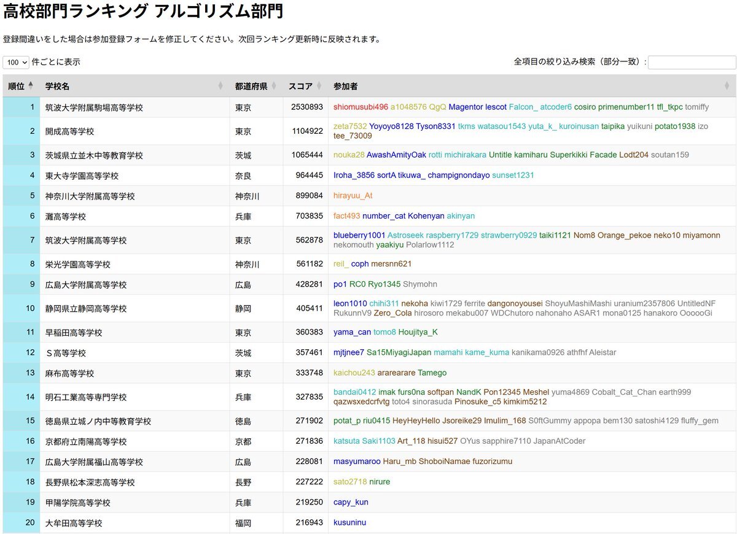The width and height of the screenshot is (737, 534).
Task: Select school name 開成高等学校
Action: 69,131
